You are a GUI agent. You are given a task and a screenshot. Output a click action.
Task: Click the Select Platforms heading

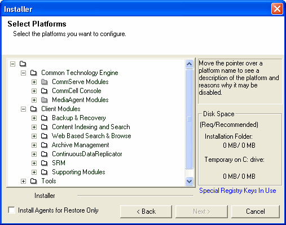(x=37, y=24)
